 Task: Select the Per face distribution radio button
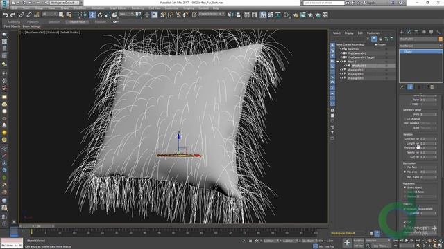point(405,167)
